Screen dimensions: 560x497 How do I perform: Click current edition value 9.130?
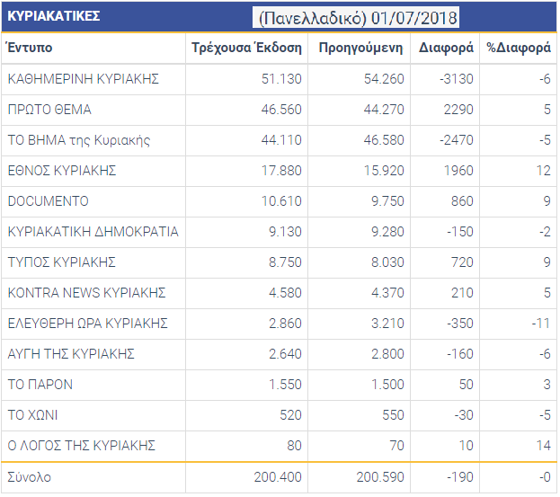click(x=285, y=232)
